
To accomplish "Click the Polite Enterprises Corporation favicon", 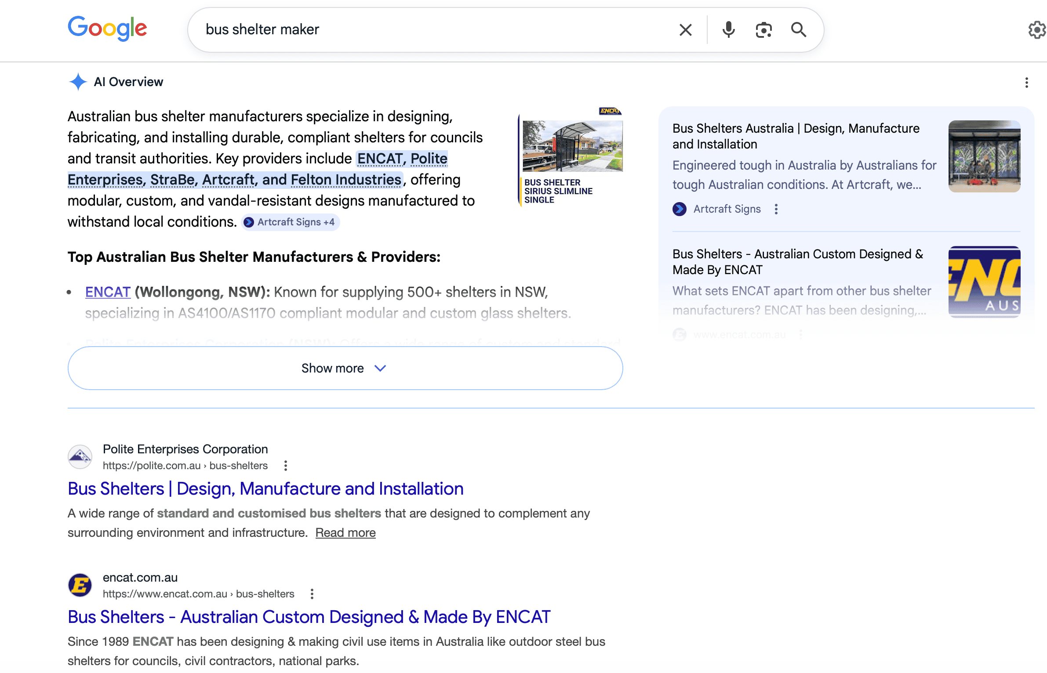I will coord(80,457).
